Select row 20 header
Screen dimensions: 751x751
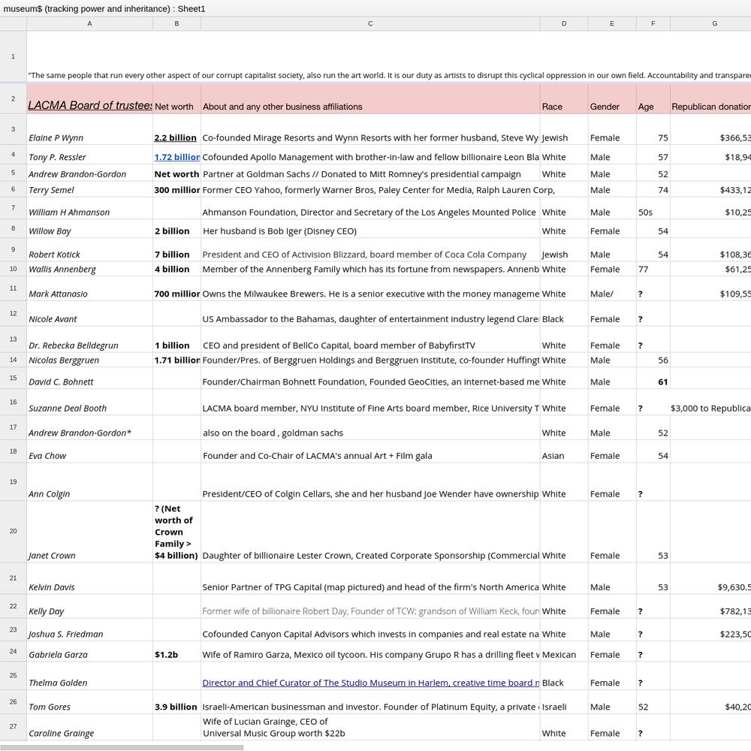click(x=13, y=531)
